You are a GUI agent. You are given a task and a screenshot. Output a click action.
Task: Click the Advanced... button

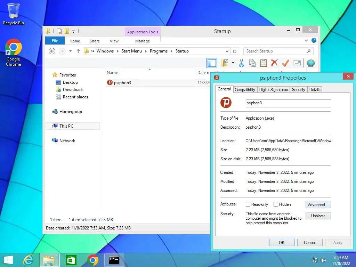(x=318, y=204)
